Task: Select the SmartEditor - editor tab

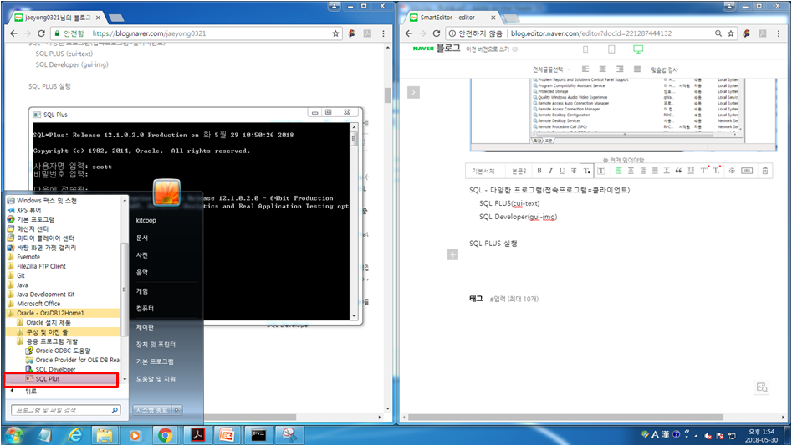Action: coord(452,18)
